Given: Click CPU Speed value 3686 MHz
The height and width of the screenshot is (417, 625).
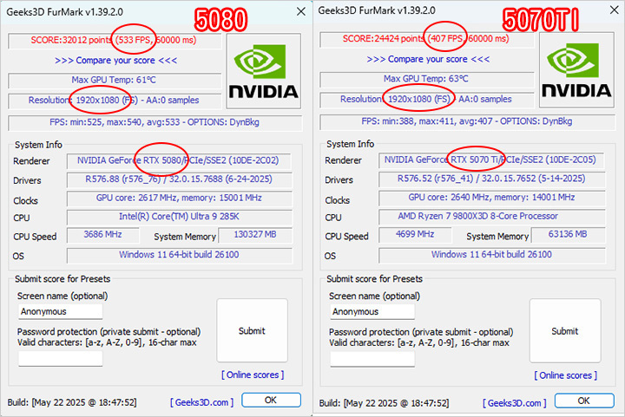Looking at the screenshot, I should click(x=102, y=235).
